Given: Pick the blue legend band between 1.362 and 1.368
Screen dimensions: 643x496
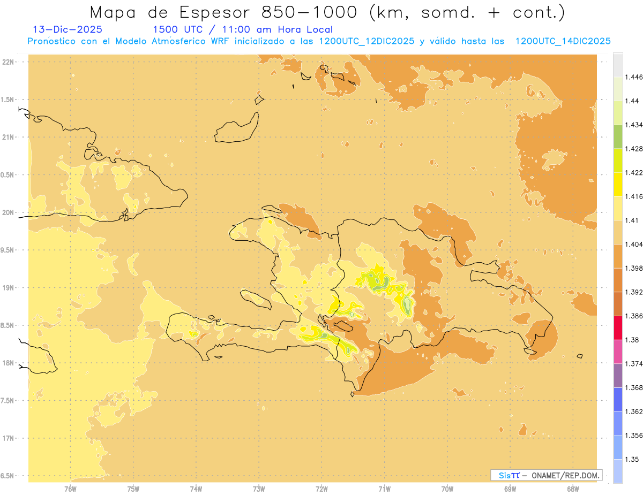Looking at the screenshot, I should point(618,399).
